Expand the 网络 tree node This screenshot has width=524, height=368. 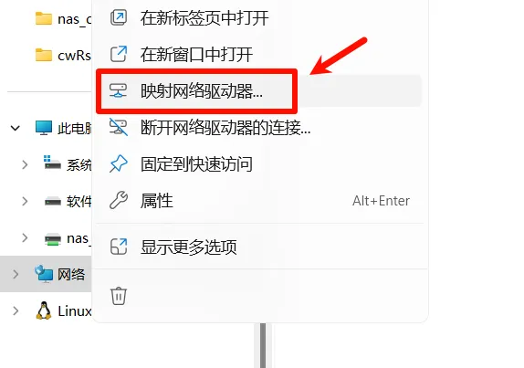tap(16, 275)
